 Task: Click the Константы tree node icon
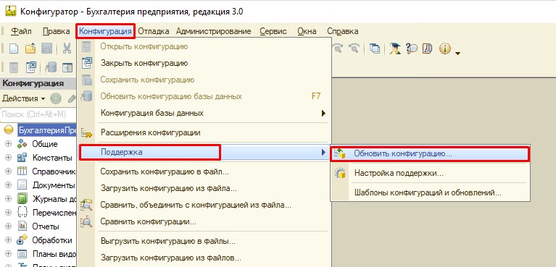point(22,158)
